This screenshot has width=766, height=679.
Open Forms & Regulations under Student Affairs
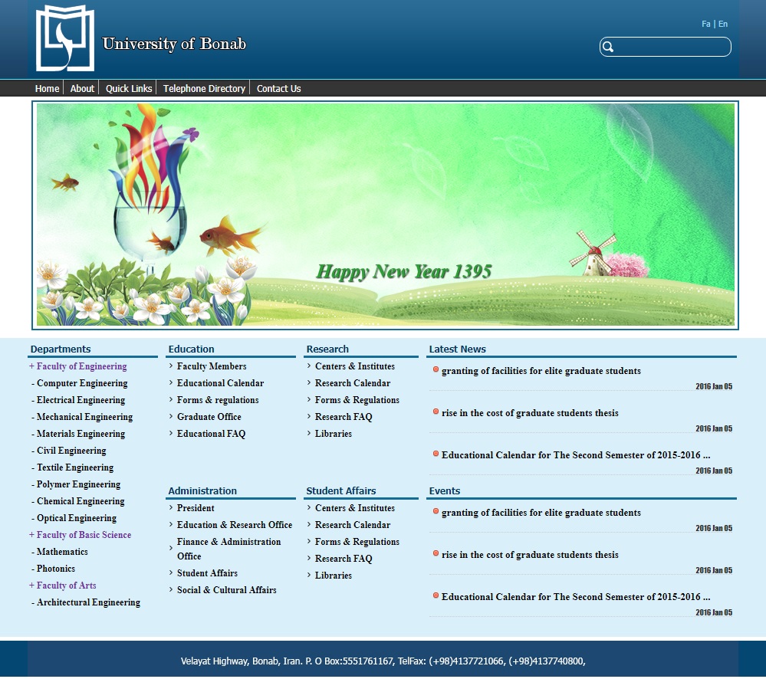point(357,541)
